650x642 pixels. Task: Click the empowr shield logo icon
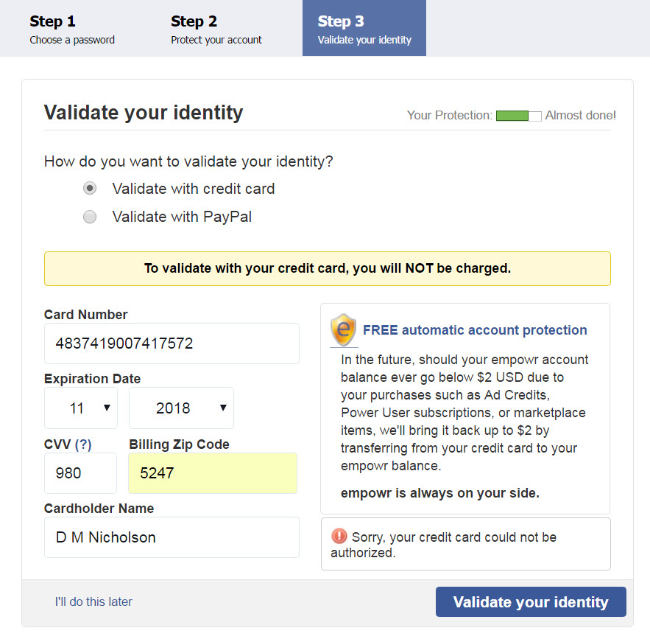tap(343, 329)
